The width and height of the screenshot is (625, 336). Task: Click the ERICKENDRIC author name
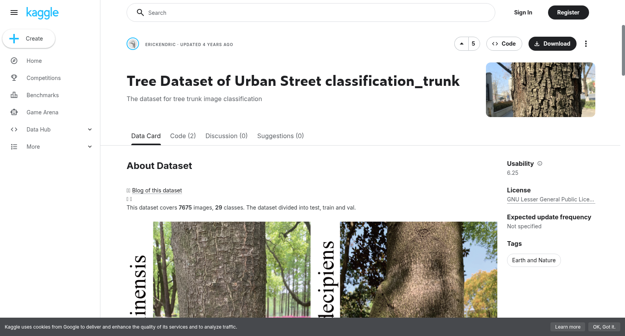pyautogui.click(x=161, y=44)
